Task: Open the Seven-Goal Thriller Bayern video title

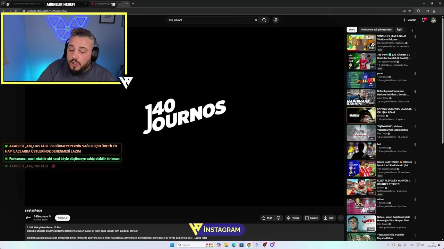Action: (x=394, y=164)
